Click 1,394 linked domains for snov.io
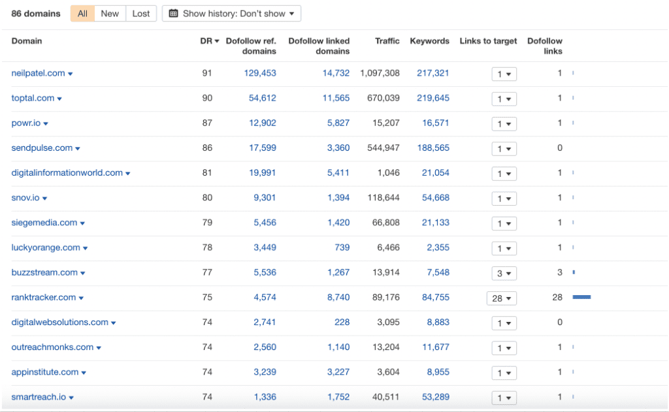Image resolution: width=669 pixels, height=412 pixels. tap(338, 198)
